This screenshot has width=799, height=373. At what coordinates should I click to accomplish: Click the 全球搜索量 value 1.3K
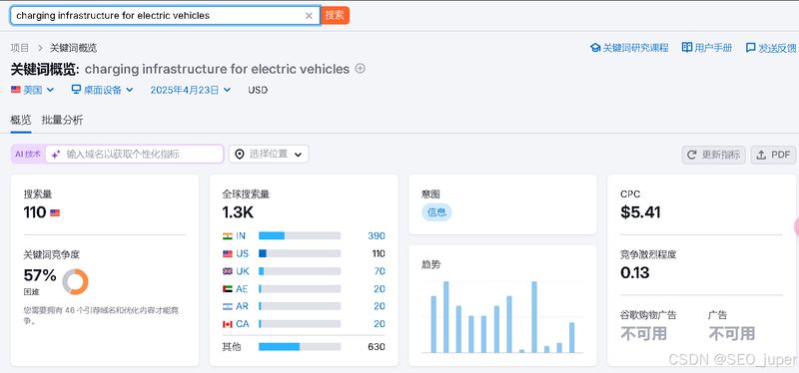pos(238,212)
